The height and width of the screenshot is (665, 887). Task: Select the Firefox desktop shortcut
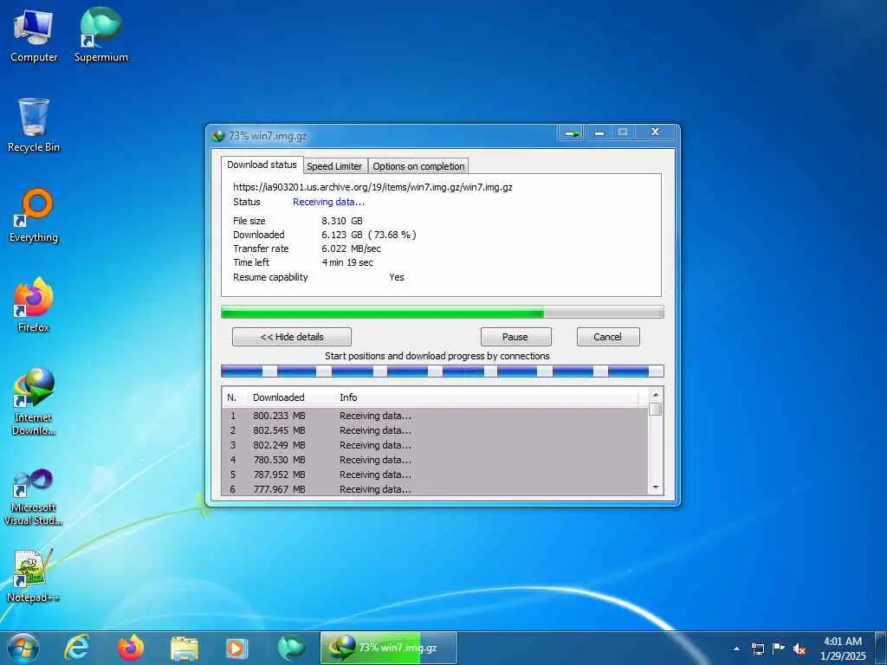(34, 306)
